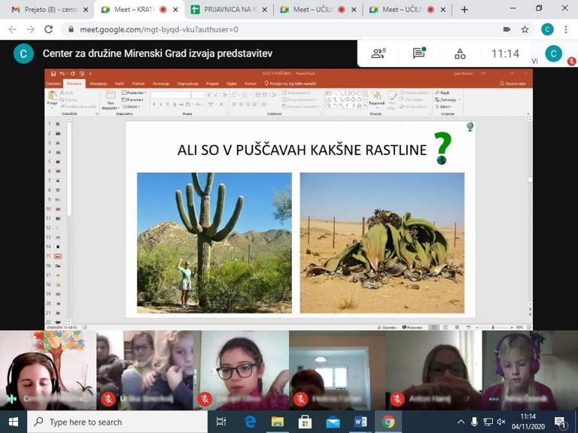
Task: Toggle bold (K) formatting
Action: click(x=154, y=104)
